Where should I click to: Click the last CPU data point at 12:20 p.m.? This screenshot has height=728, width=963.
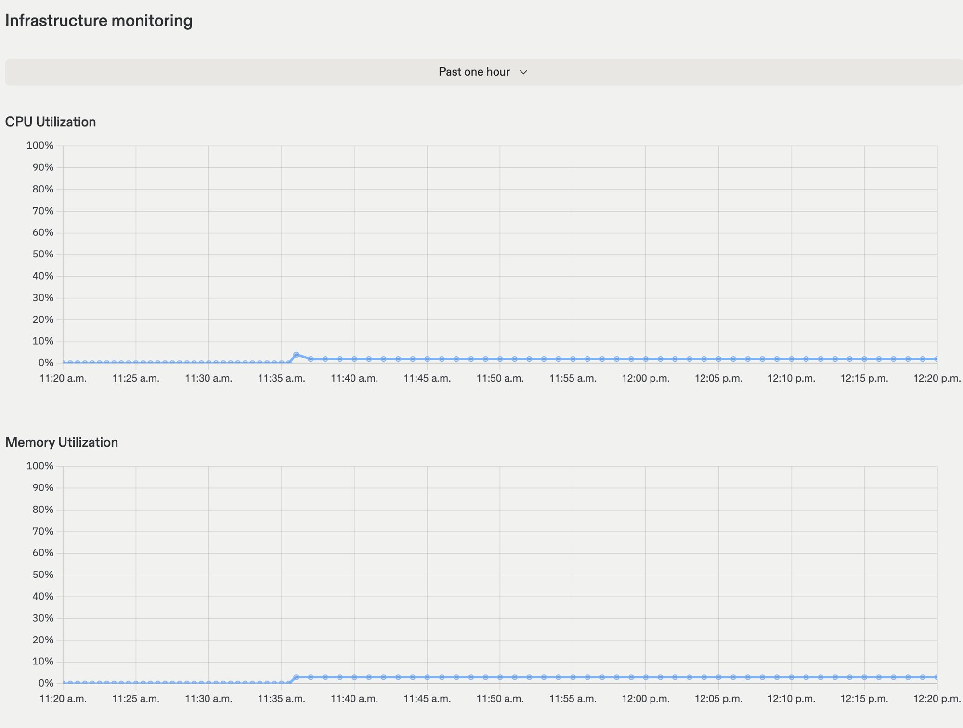tap(937, 359)
